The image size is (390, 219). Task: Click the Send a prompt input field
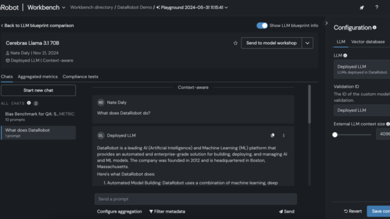point(196,199)
